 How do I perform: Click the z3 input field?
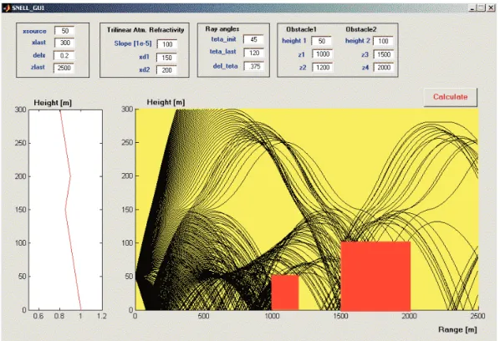pyautogui.click(x=384, y=54)
